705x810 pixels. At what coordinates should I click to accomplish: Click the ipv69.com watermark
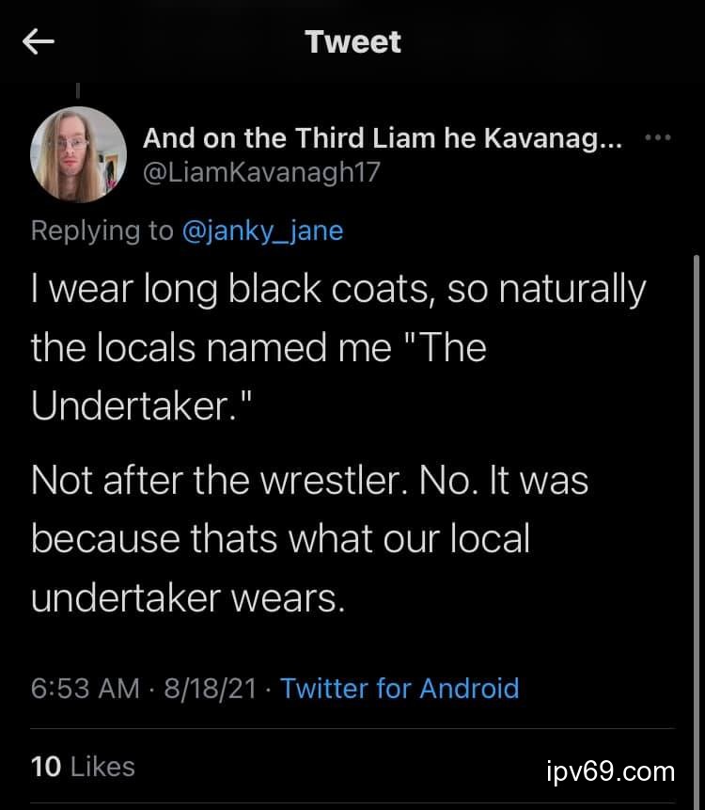610,772
